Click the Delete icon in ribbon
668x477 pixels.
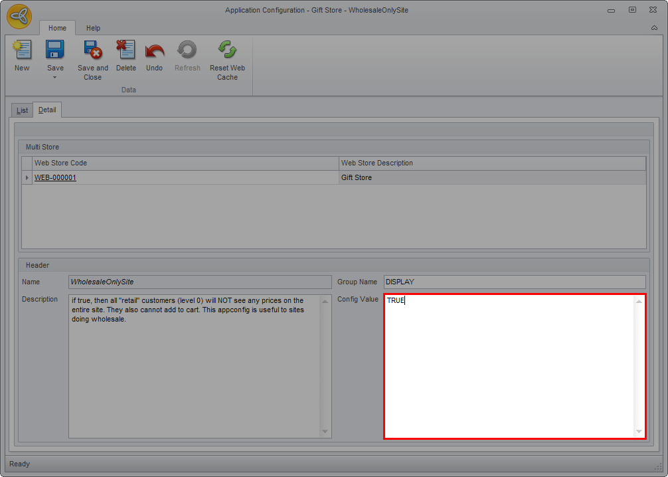[x=125, y=50]
